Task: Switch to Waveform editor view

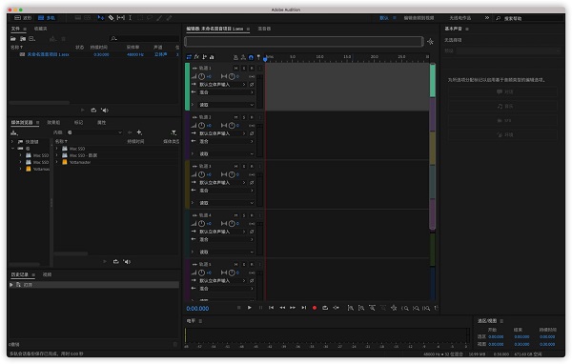Action: click(23, 18)
